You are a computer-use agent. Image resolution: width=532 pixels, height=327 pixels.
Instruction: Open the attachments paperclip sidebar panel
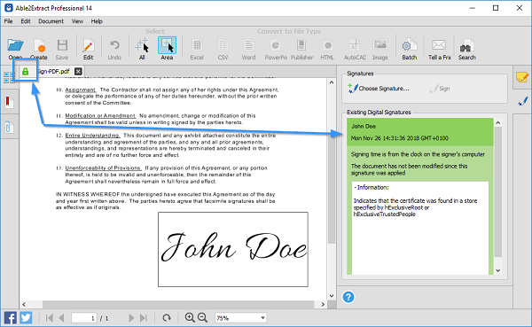[x=9, y=128]
